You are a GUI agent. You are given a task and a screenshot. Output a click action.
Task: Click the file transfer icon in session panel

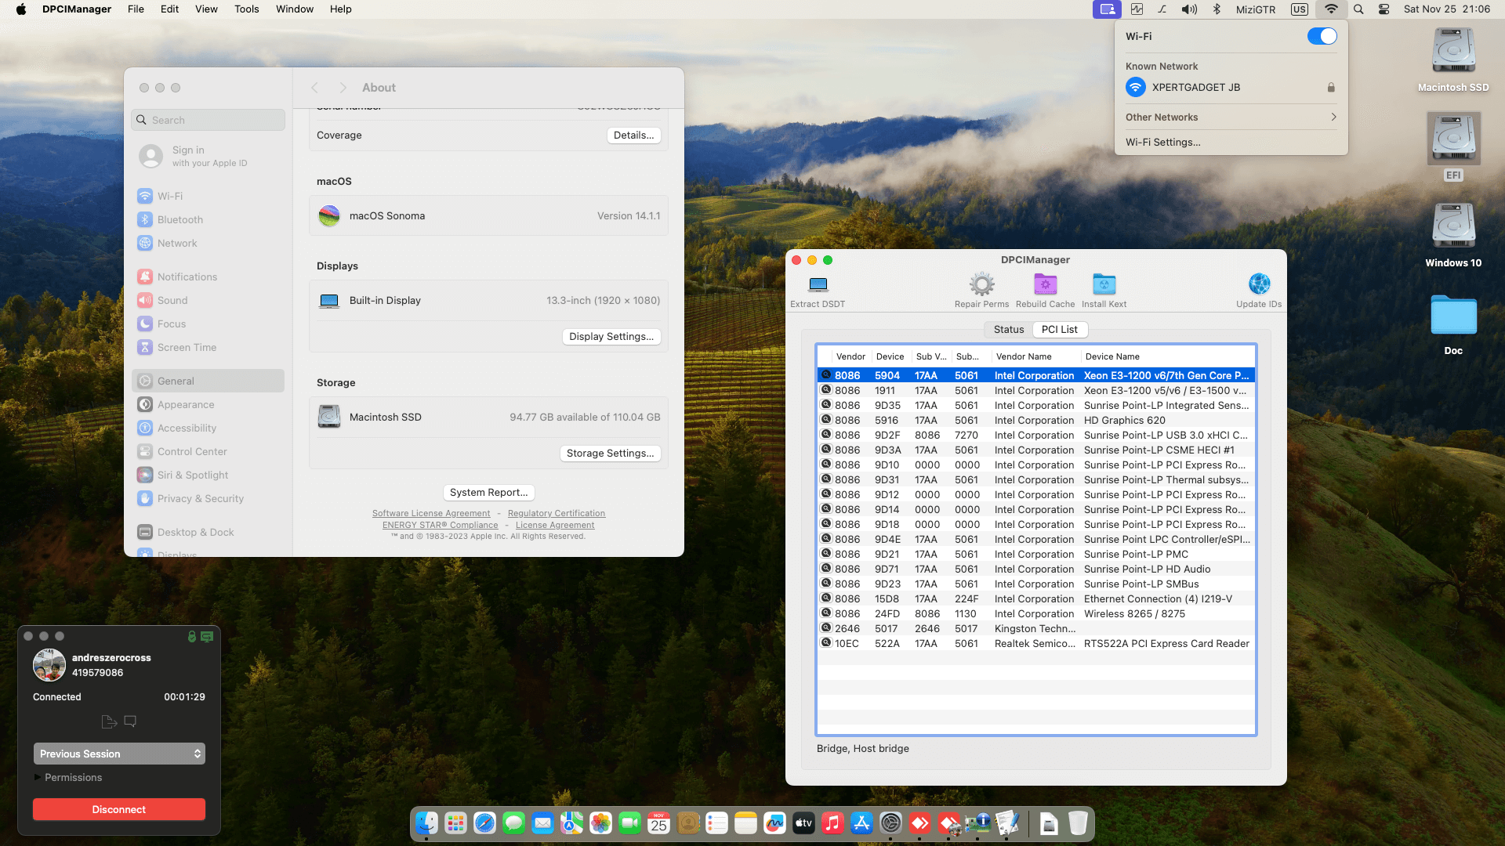click(x=109, y=721)
